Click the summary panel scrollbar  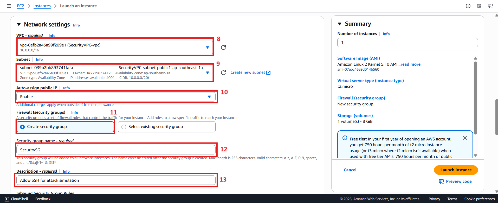(475, 98)
